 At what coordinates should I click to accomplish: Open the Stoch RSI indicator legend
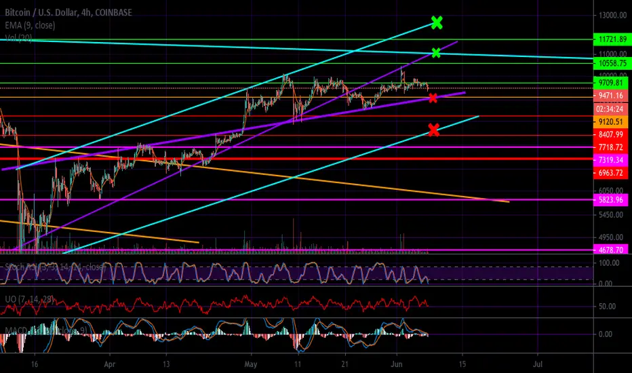pos(55,267)
